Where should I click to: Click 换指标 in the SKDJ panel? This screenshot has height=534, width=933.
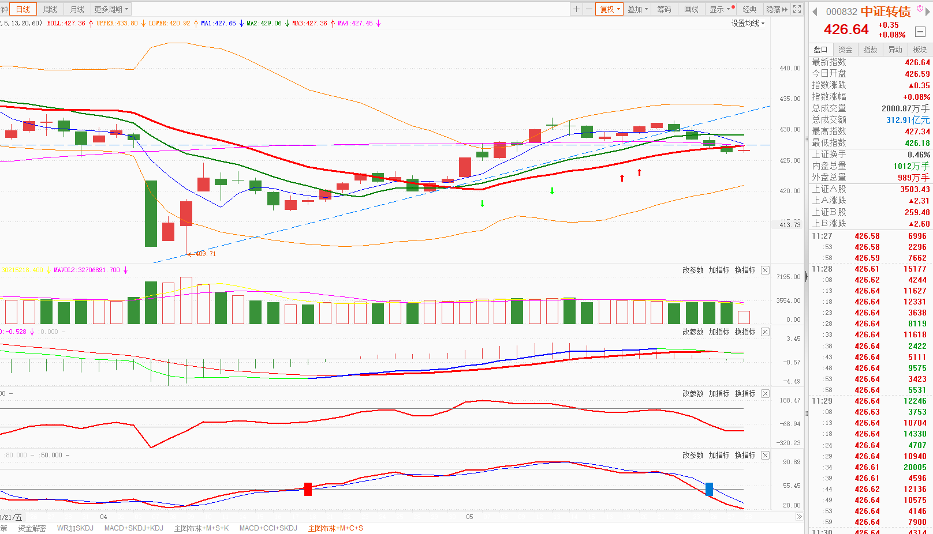745,455
